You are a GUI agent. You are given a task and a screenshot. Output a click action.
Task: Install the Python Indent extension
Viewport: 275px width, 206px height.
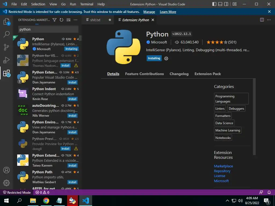[73, 99]
